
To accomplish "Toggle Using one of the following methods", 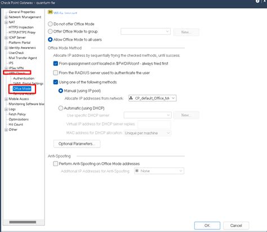I will [56, 82].
